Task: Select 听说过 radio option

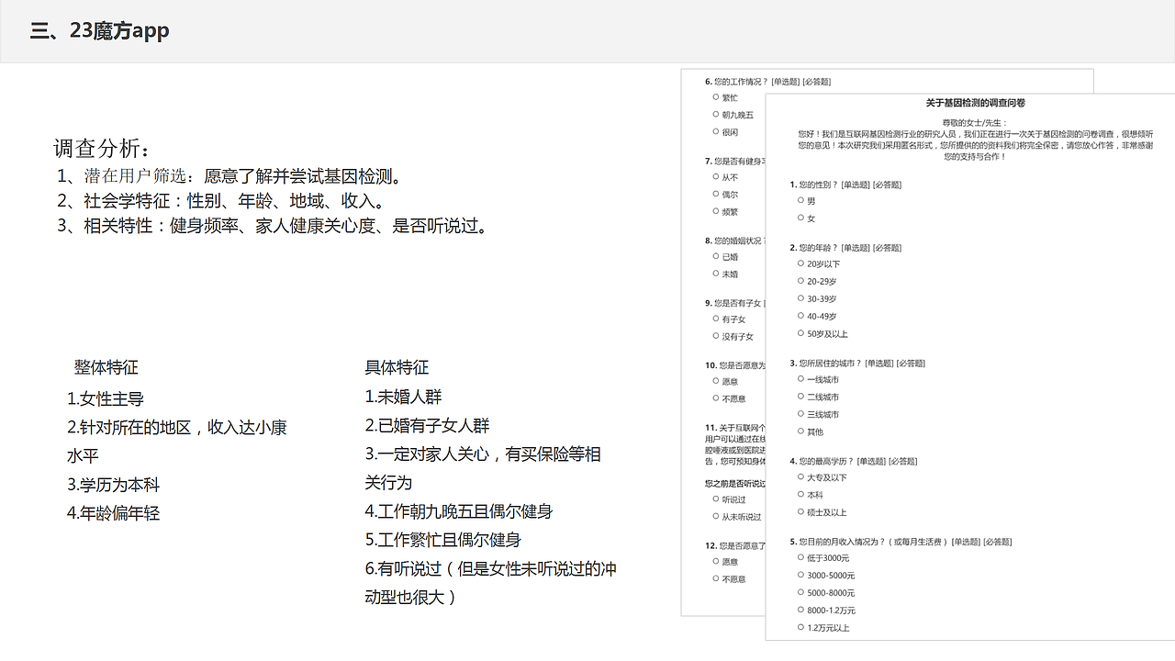Action: pyautogui.click(x=716, y=499)
